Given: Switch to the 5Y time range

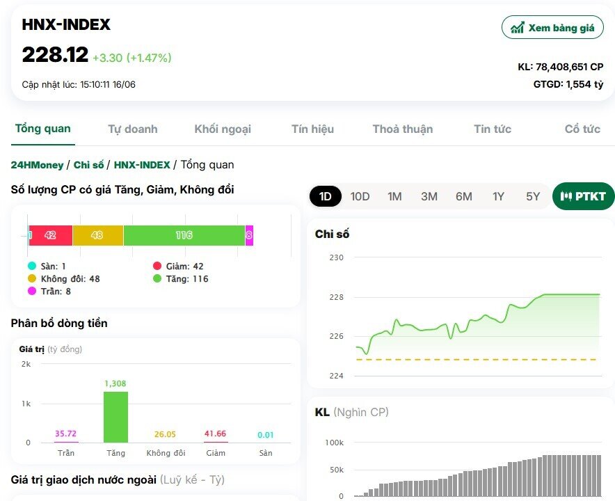Looking at the screenshot, I should (532, 196).
